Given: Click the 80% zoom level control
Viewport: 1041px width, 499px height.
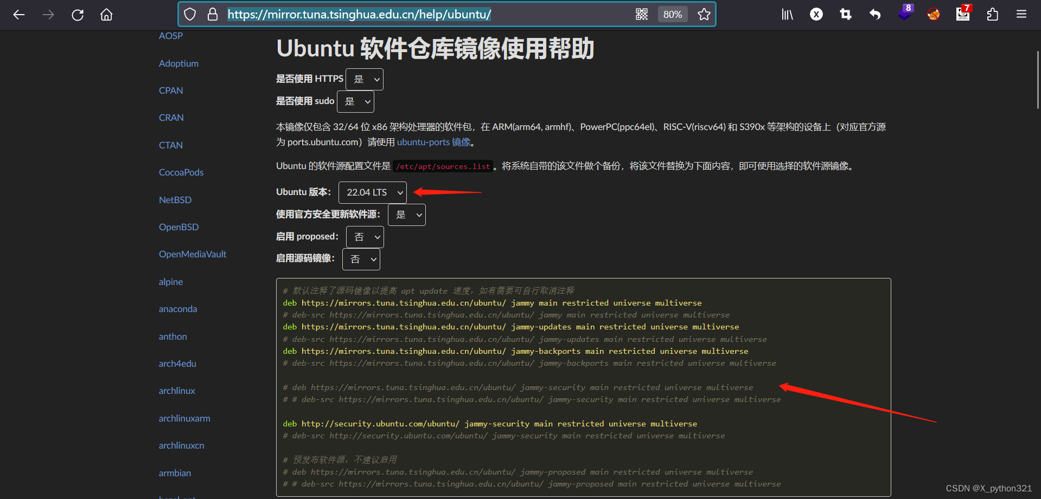Looking at the screenshot, I should (672, 14).
